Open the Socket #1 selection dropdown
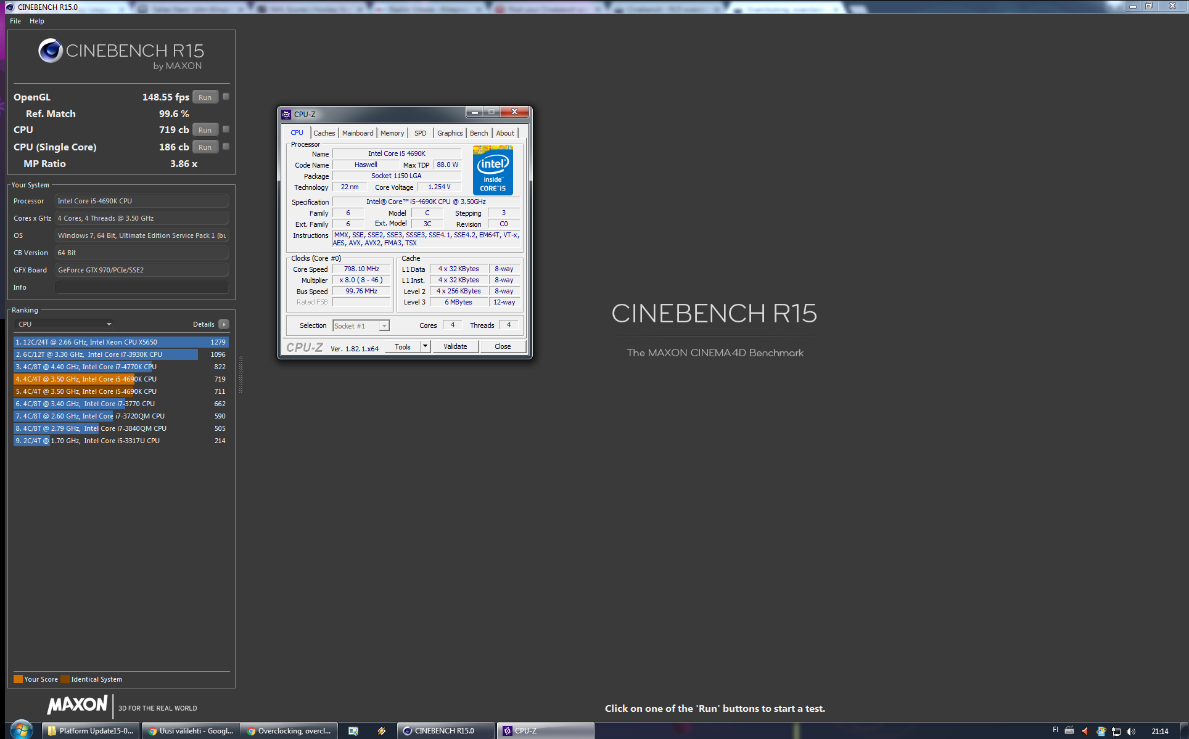 361,326
